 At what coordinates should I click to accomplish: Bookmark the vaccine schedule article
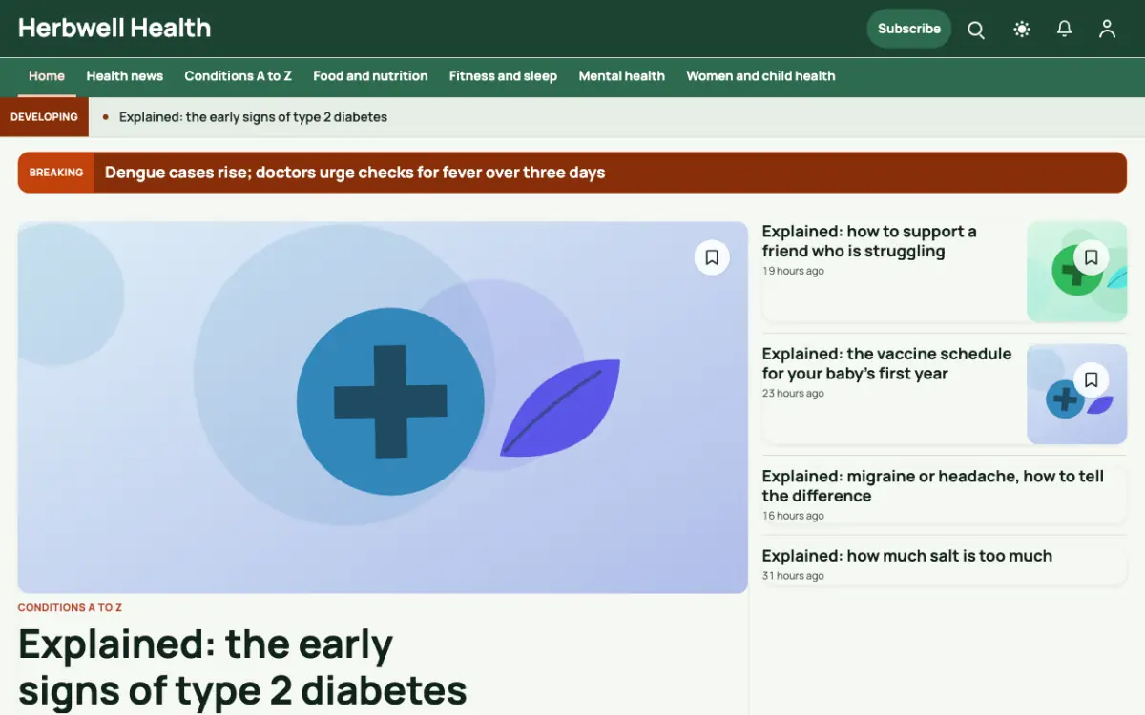1092,379
